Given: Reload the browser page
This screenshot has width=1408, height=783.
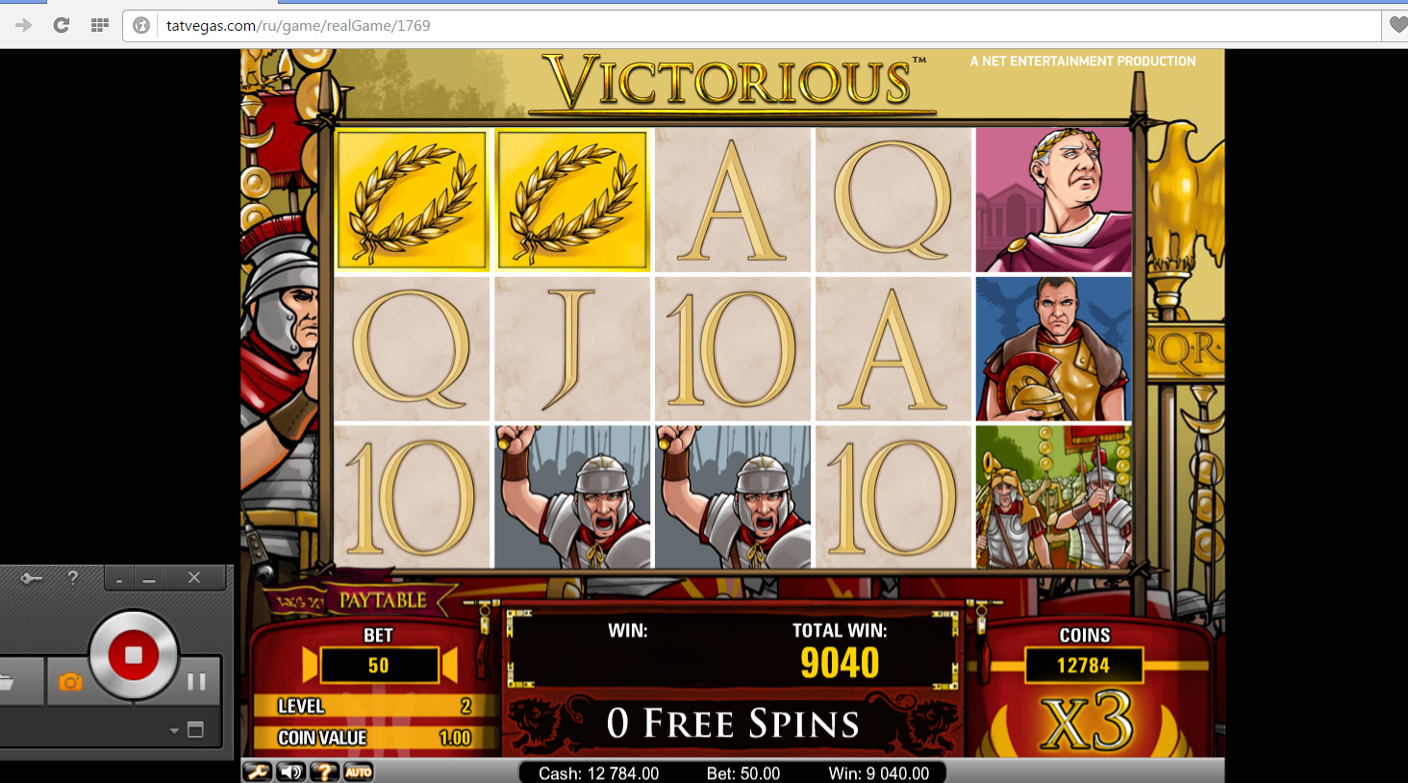Looking at the screenshot, I should tap(61, 25).
